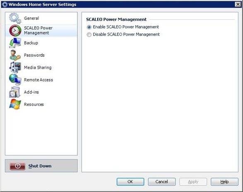The image size is (243, 192).
Task: Click the Cancel button
Action: 161,182
